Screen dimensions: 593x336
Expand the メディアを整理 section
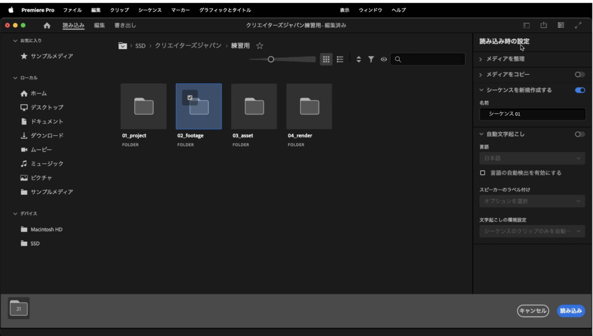(481, 59)
